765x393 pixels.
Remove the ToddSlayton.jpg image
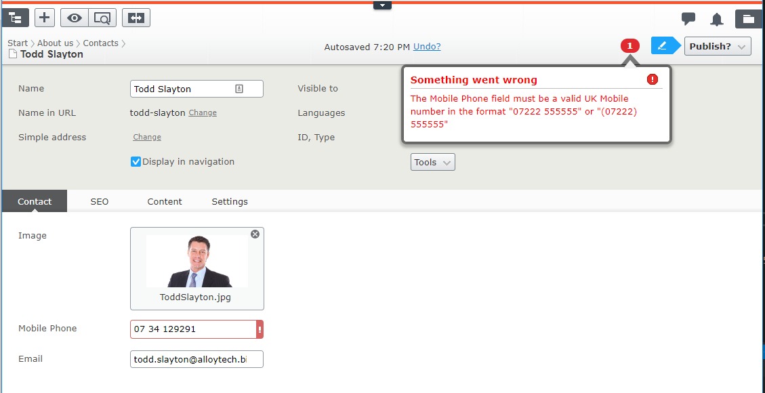point(255,234)
